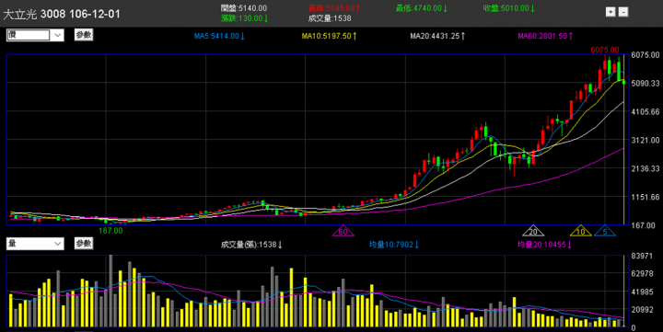
Task: Click the yellow 10 moving-average triangle marker
Action: pyautogui.click(x=580, y=231)
